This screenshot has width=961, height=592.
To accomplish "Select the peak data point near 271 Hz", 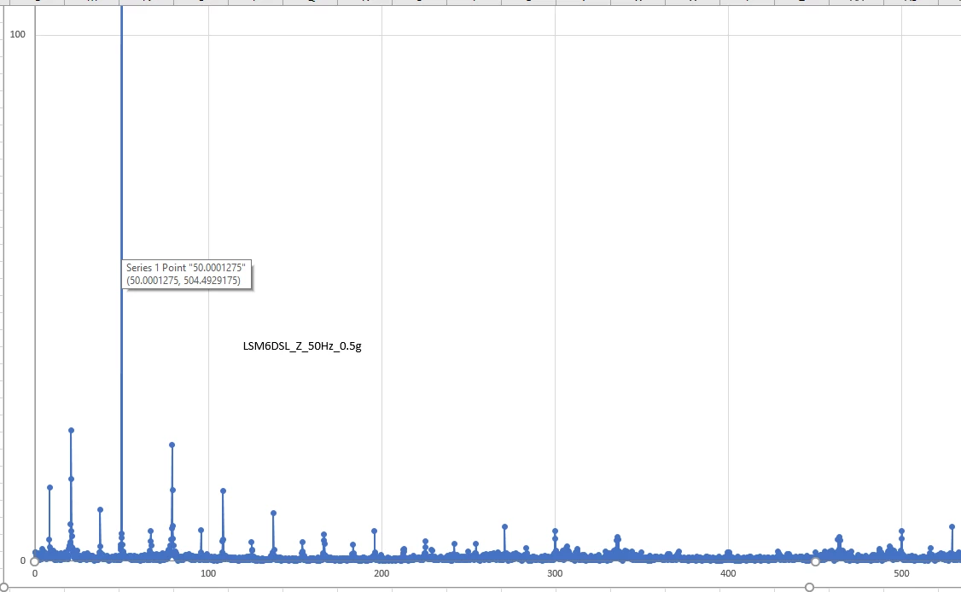I will (504, 527).
